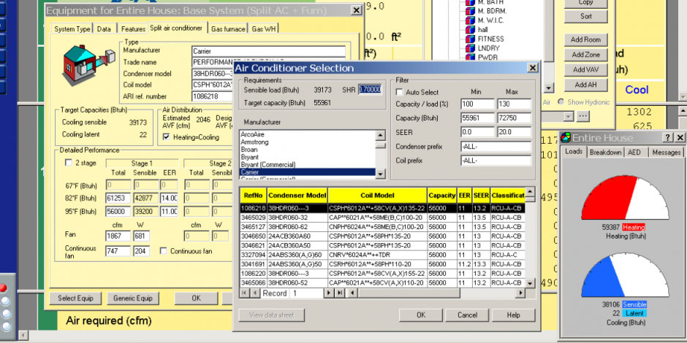687x343 pixels.
Task: Click the SHR input field
Action: [369, 89]
